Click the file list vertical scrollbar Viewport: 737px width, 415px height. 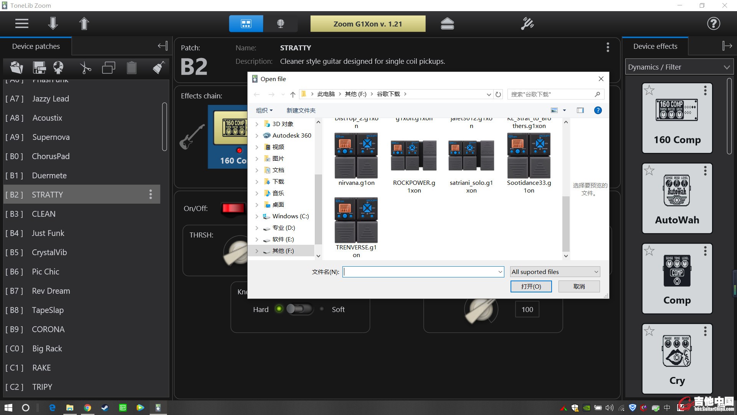(x=566, y=223)
